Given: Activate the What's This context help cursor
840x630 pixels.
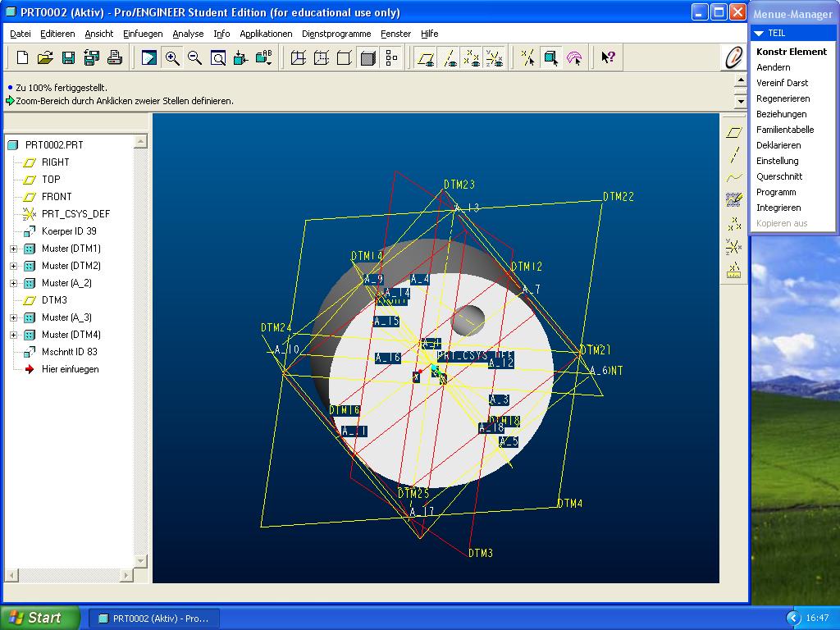Looking at the screenshot, I should (x=608, y=57).
